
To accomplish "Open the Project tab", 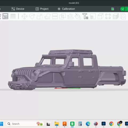I will 42,9.
